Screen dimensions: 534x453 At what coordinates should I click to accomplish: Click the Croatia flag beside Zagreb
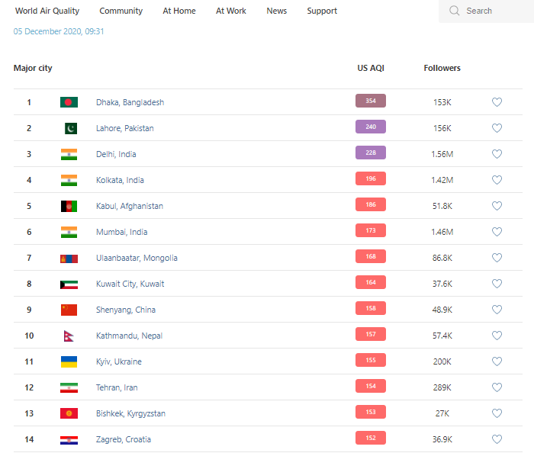pos(69,439)
